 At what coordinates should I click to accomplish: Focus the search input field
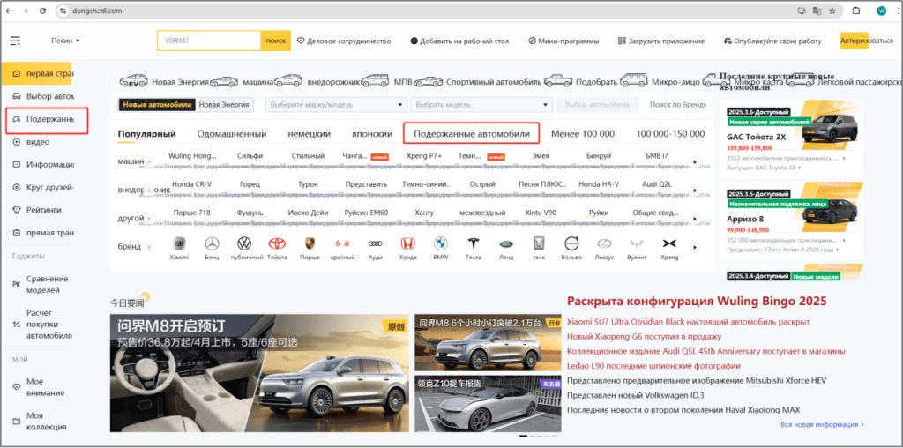pos(209,41)
